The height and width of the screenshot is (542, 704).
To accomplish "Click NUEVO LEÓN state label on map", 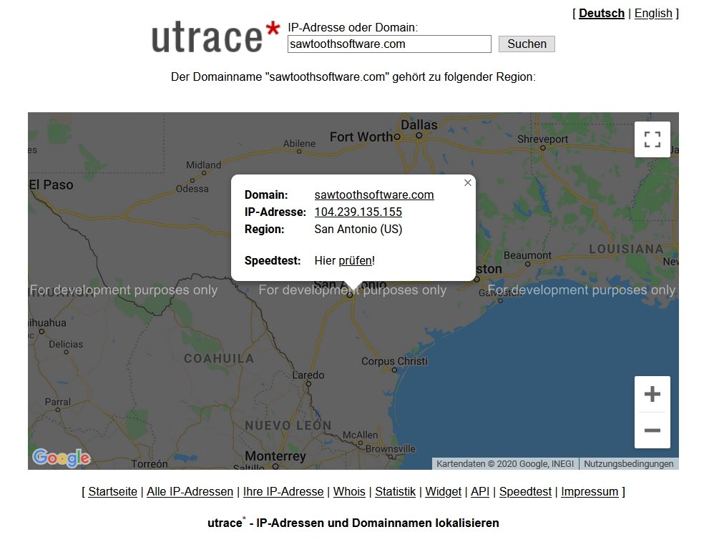I will [288, 425].
